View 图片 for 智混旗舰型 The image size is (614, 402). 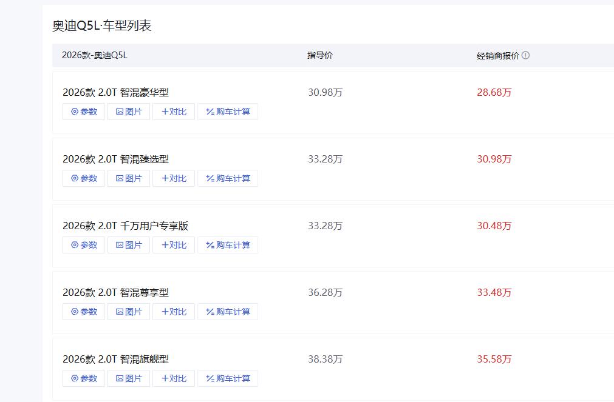(129, 378)
